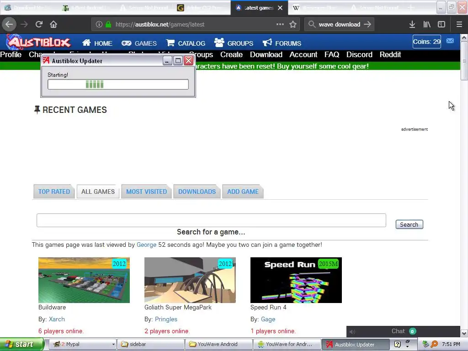Click the search magnifier icon
Image resolution: width=468 pixels, height=351 pixels.
tap(312, 24)
